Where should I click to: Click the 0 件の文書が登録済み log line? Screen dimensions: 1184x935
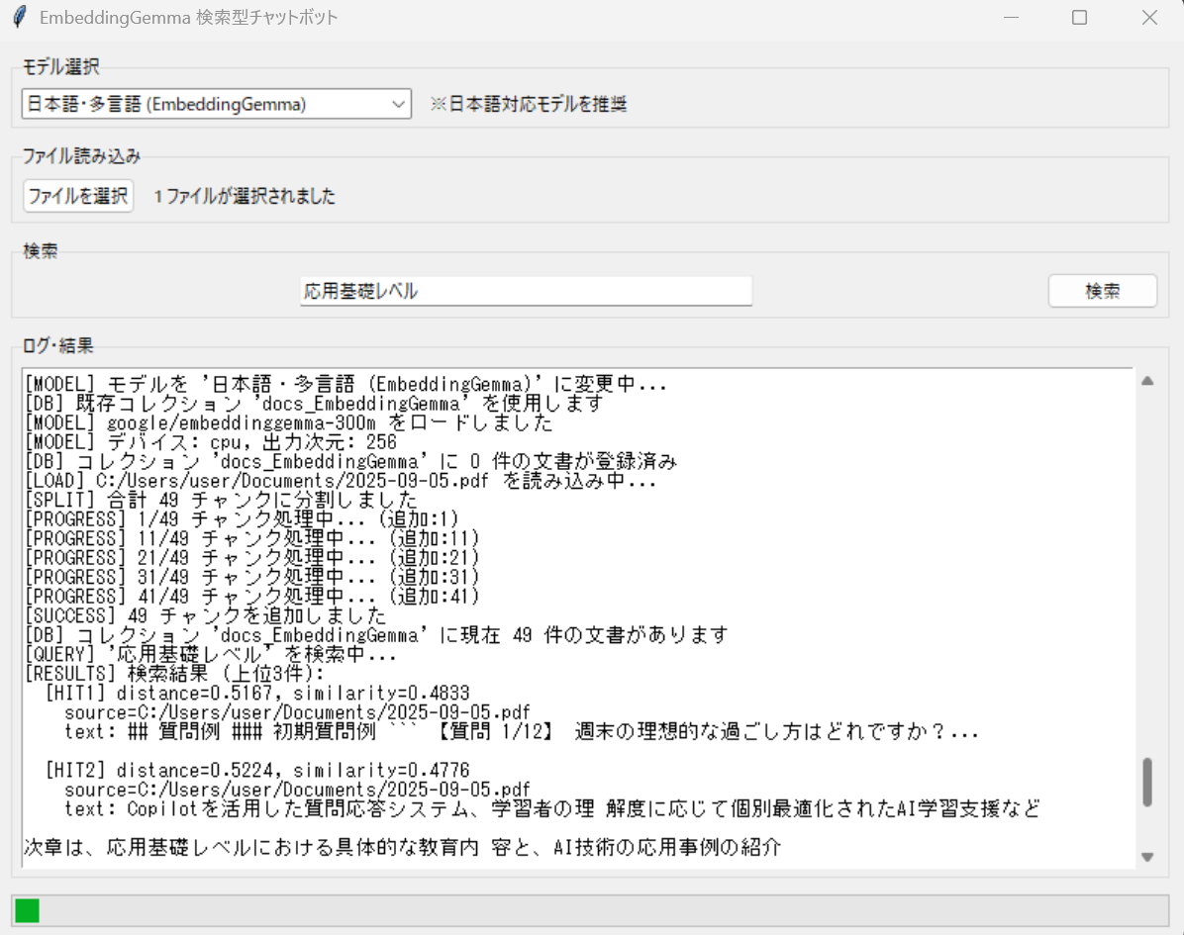350,461
